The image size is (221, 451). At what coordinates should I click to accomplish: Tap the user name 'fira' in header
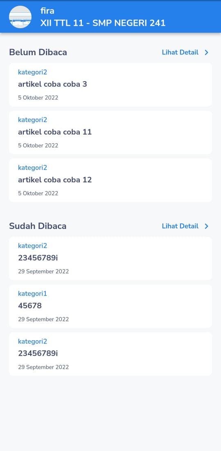(47, 11)
